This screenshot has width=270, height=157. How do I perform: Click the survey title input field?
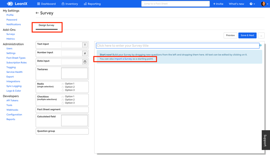click(178, 46)
